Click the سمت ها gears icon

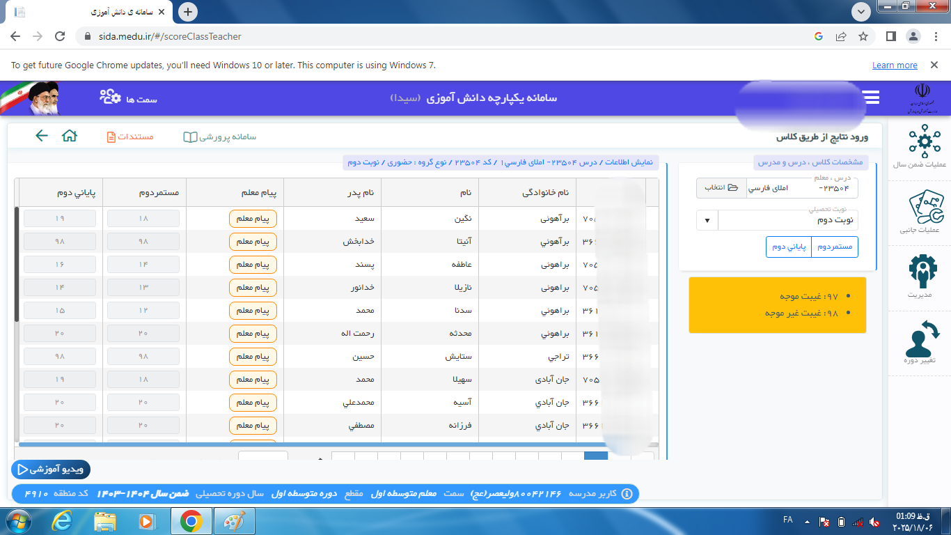[110, 98]
